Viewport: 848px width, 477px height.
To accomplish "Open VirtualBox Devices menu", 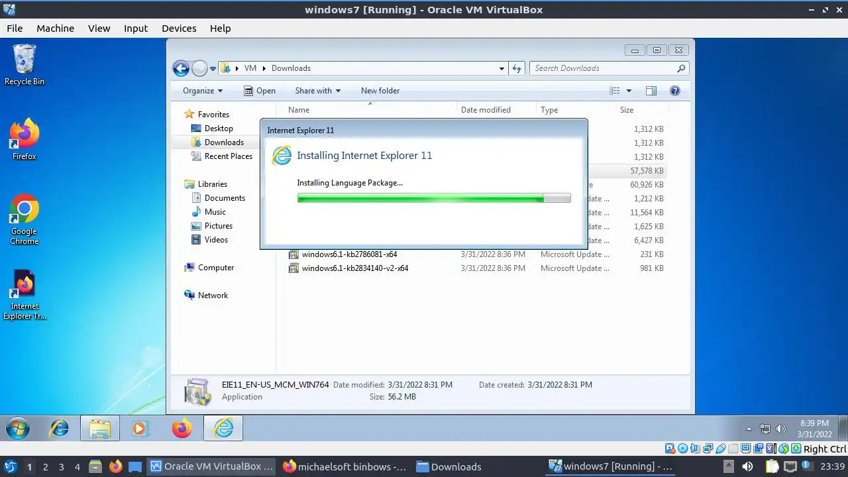I will (179, 28).
